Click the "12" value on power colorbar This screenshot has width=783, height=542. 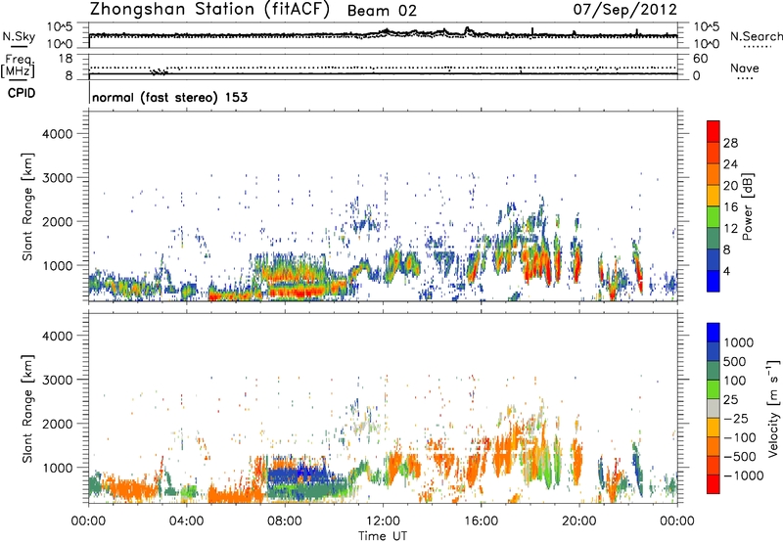730,229
